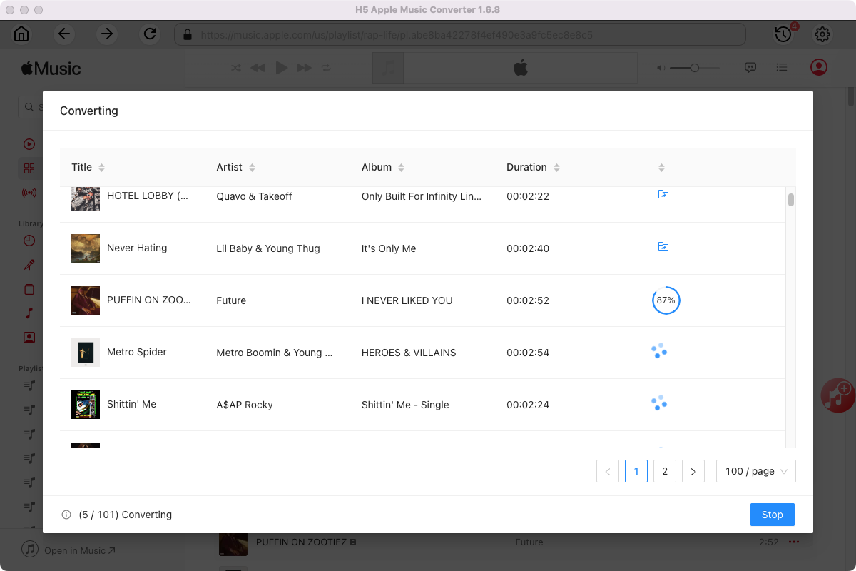
Task: Sort by the status column arrows
Action: (x=661, y=168)
